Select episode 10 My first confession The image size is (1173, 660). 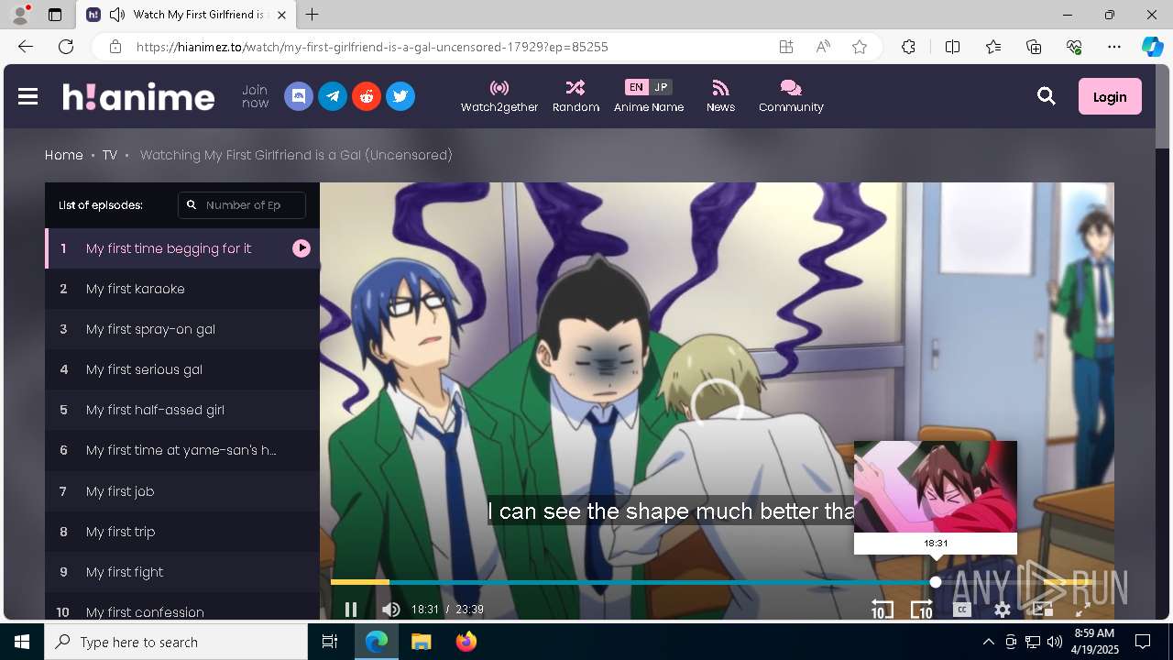click(182, 608)
